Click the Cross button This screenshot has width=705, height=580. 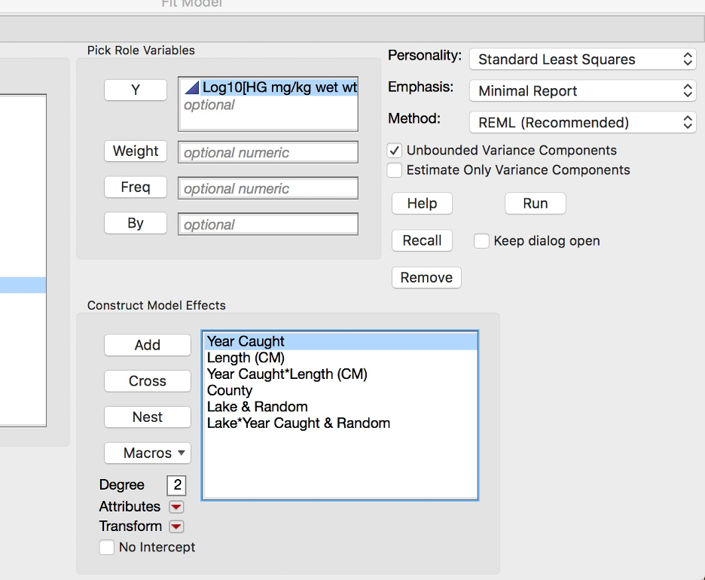point(147,381)
